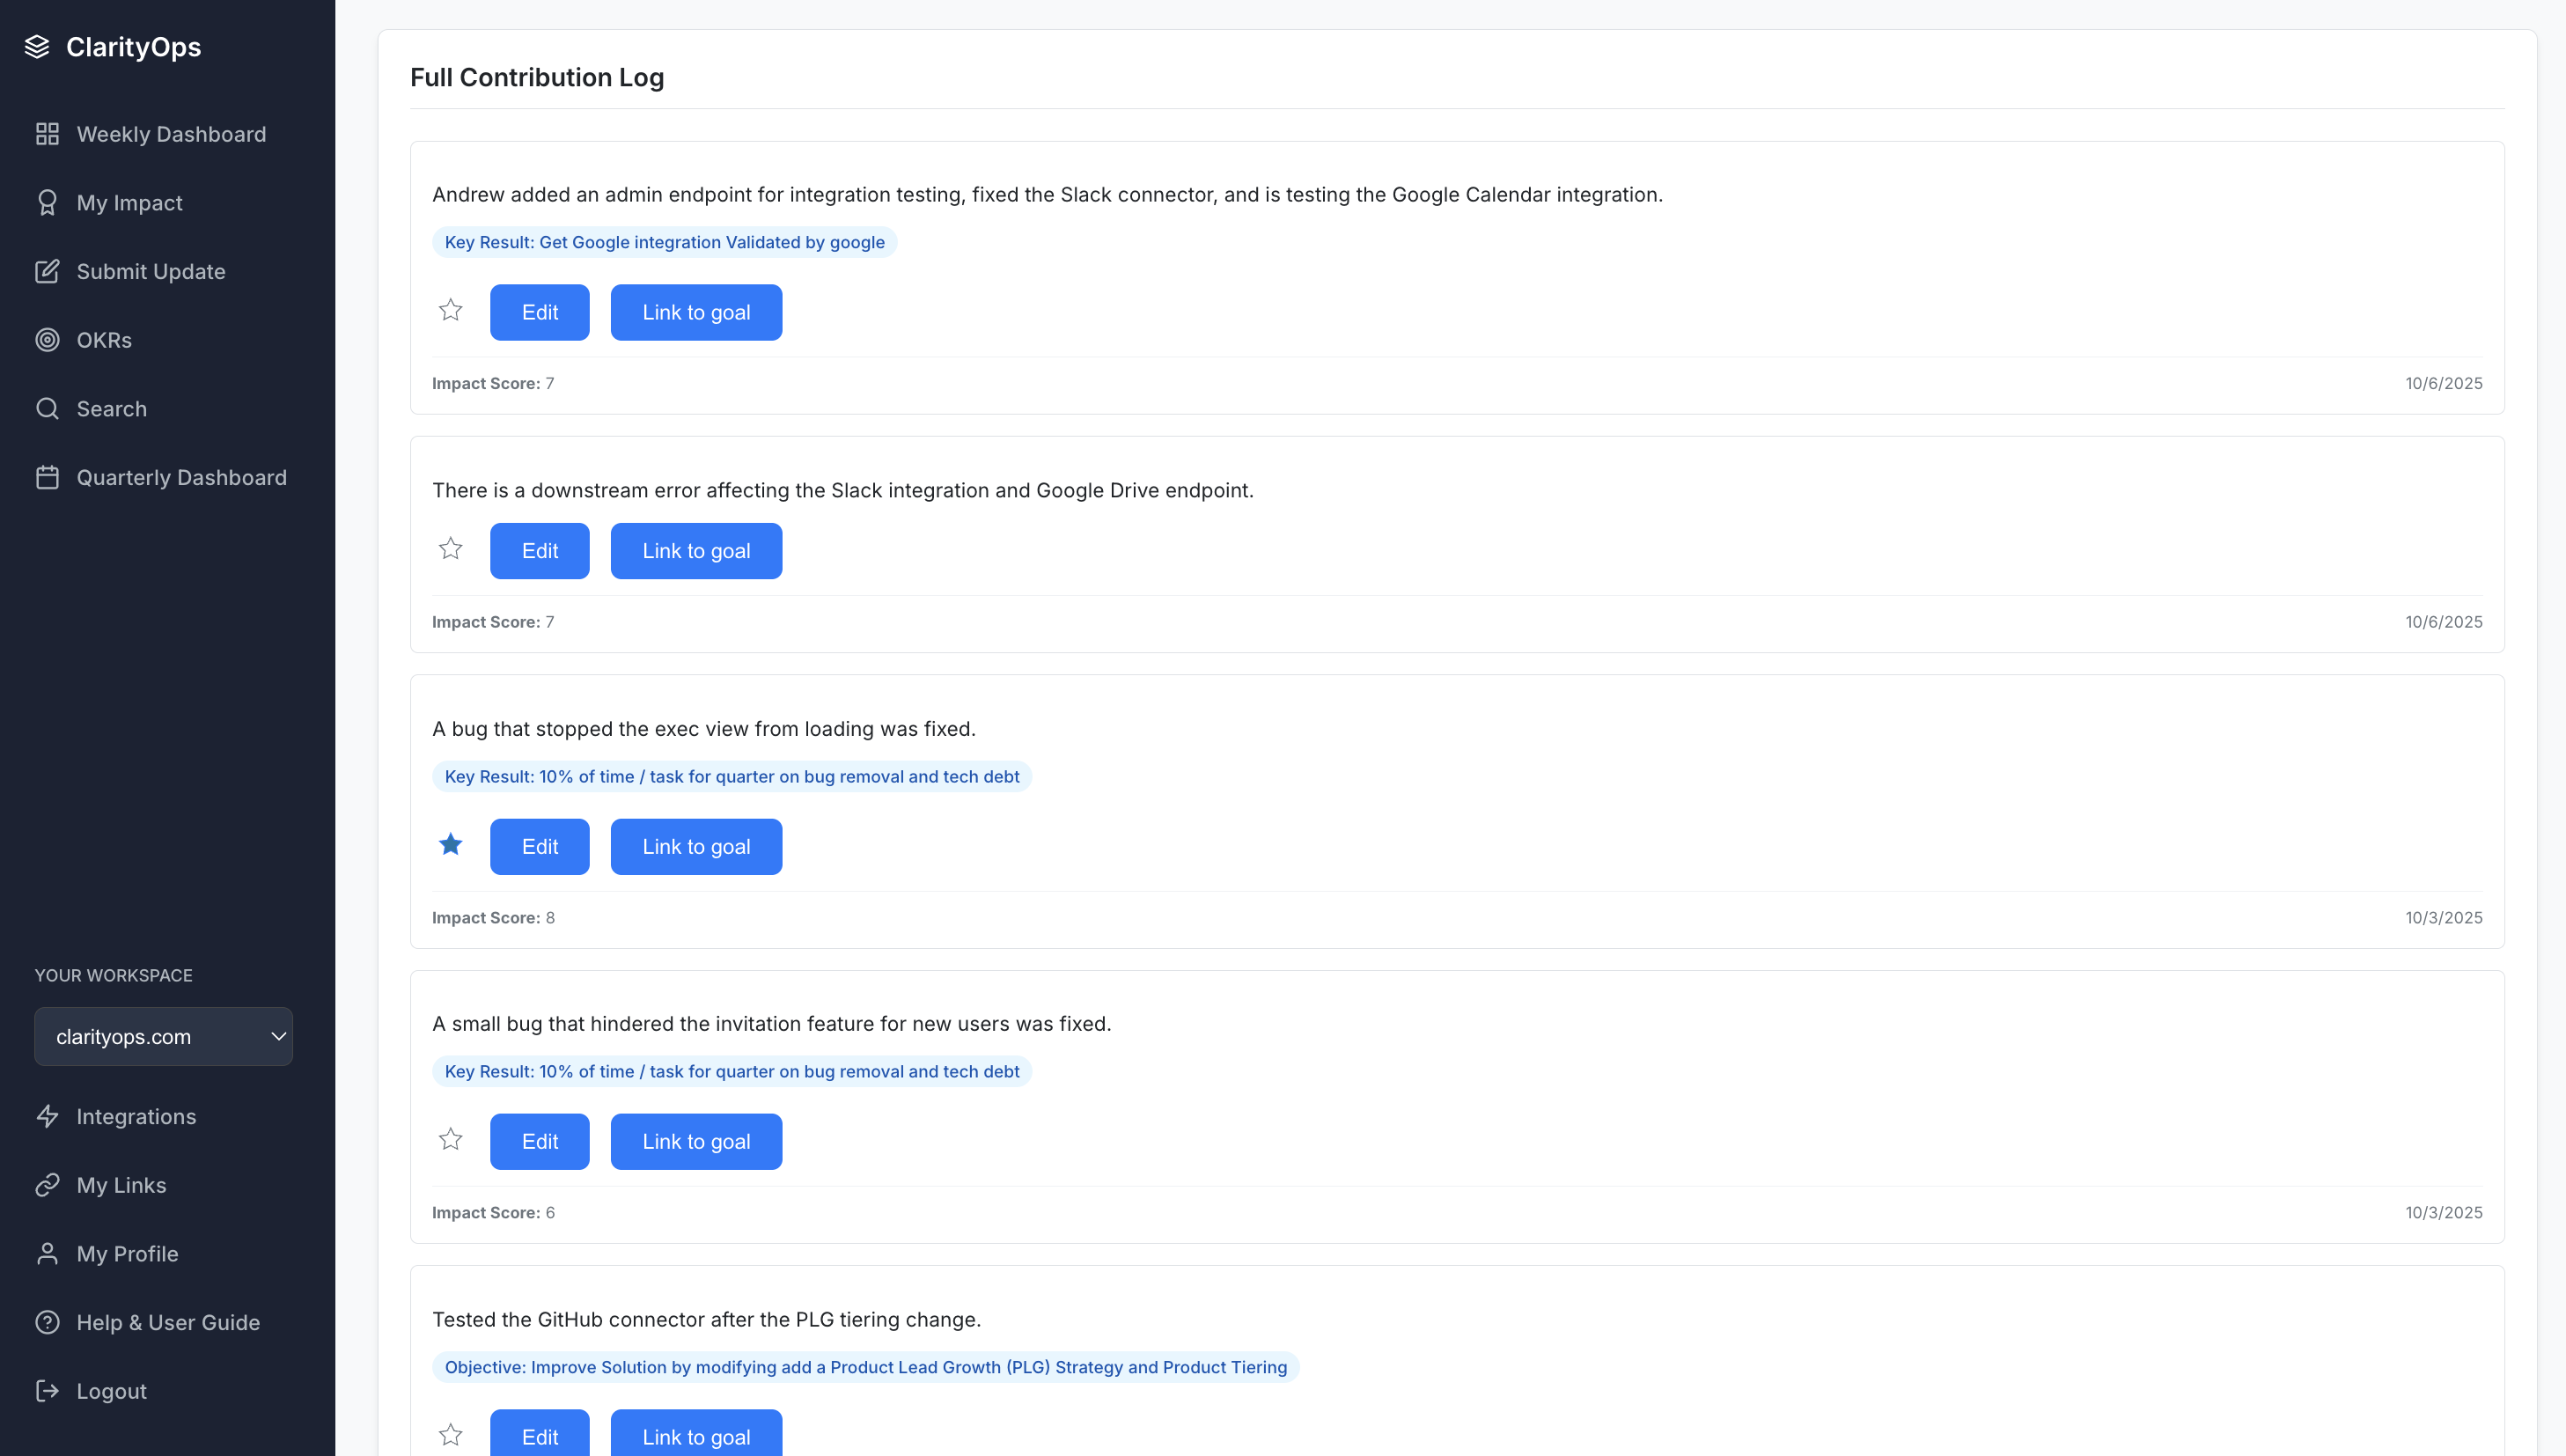Viewport: 2566px width, 1456px height.
Task: Unstar the exec view bug fix entry
Action: [x=450, y=845]
